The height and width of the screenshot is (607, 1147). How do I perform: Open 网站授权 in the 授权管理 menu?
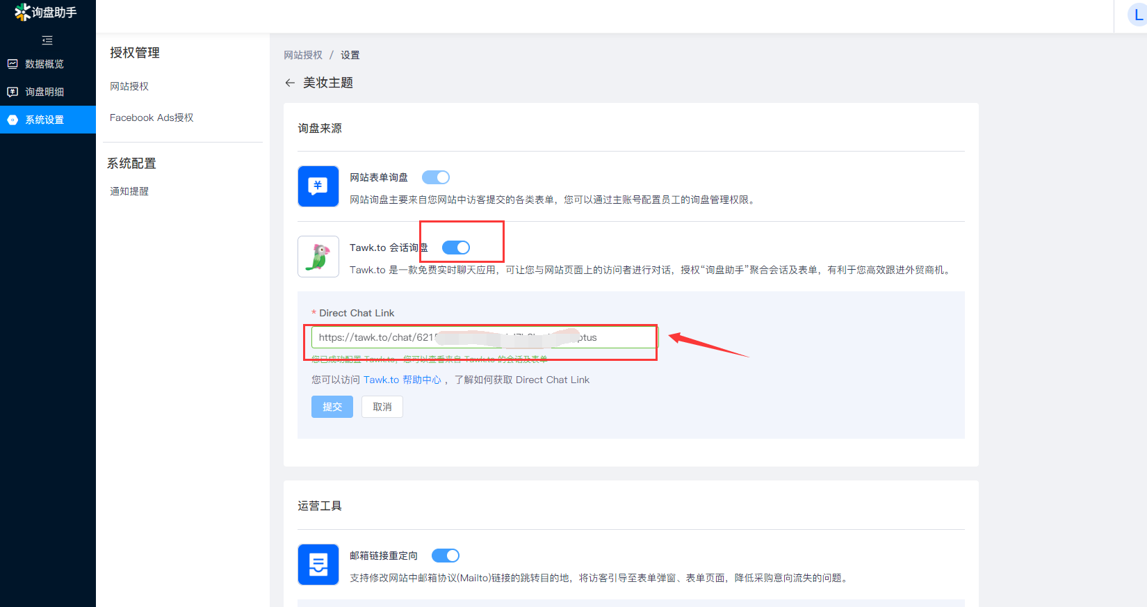[129, 86]
